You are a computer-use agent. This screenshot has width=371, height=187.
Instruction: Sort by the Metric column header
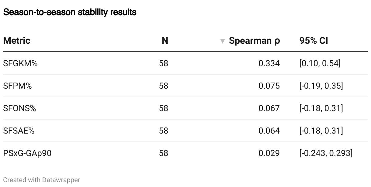17,41
